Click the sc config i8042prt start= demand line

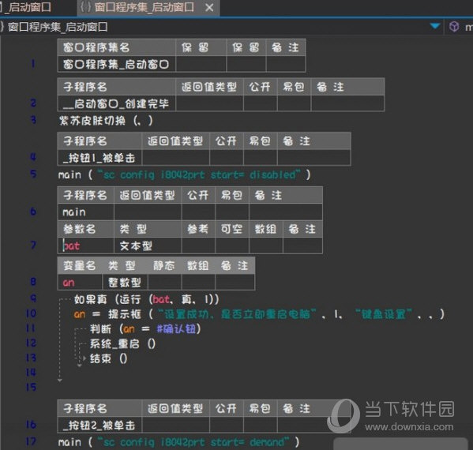178,442
